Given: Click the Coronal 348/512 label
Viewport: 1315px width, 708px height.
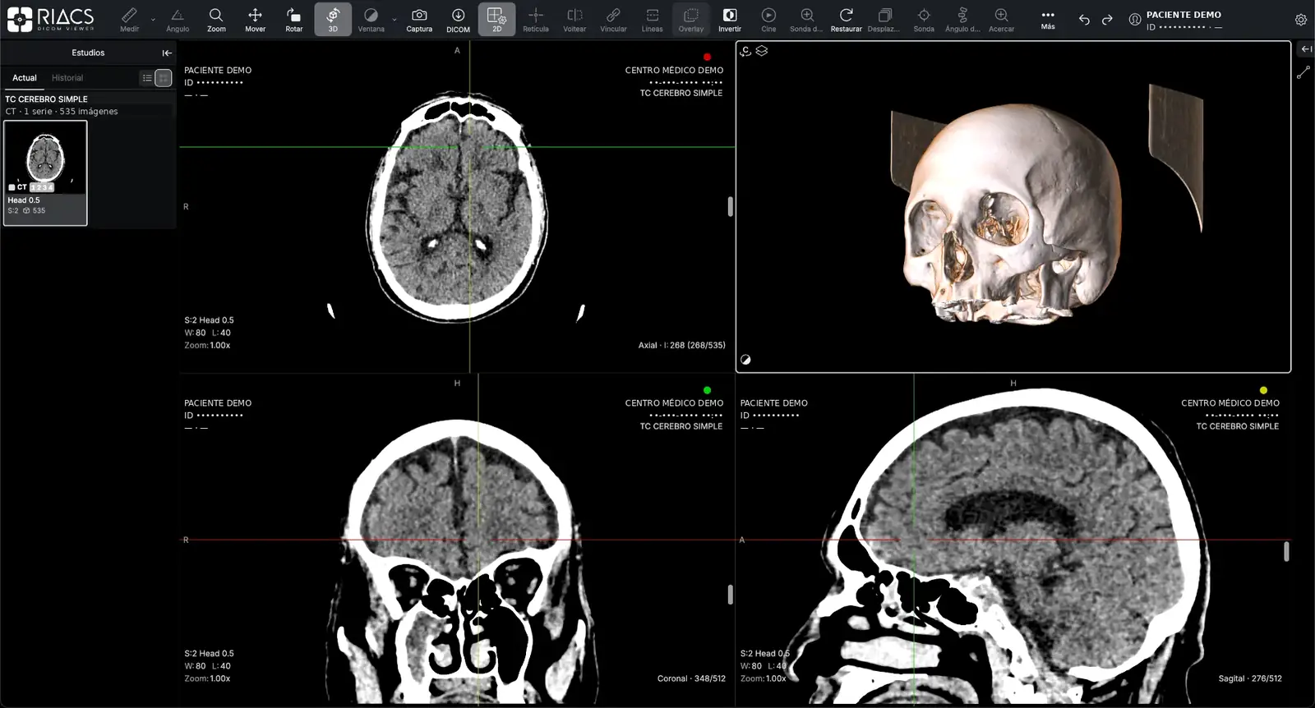Looking at the screenshot, I should pos(691,678).
